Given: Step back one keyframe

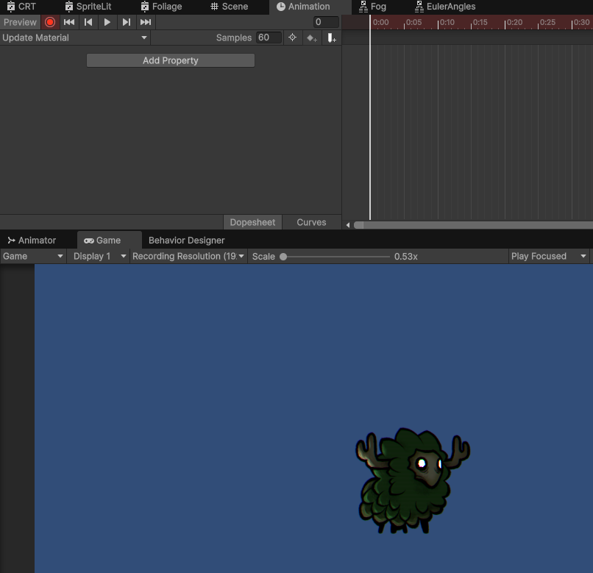Looking at the screenshot, I should (x=88, y=22).
